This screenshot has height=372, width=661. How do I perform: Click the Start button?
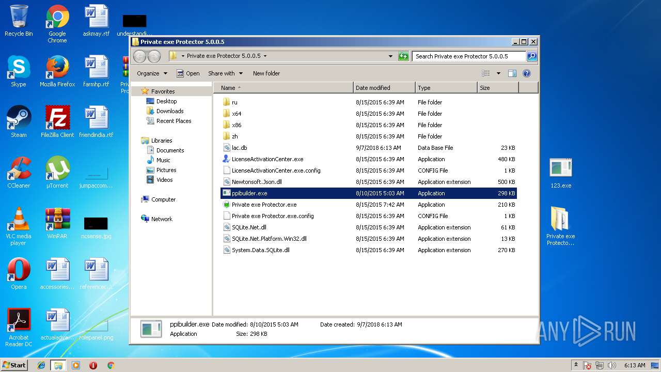point(14,365)
